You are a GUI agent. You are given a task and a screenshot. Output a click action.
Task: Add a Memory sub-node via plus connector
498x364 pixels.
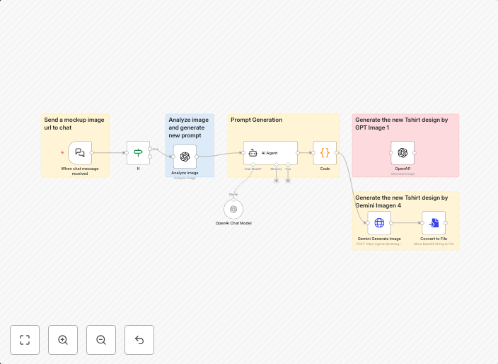[276, 181]
